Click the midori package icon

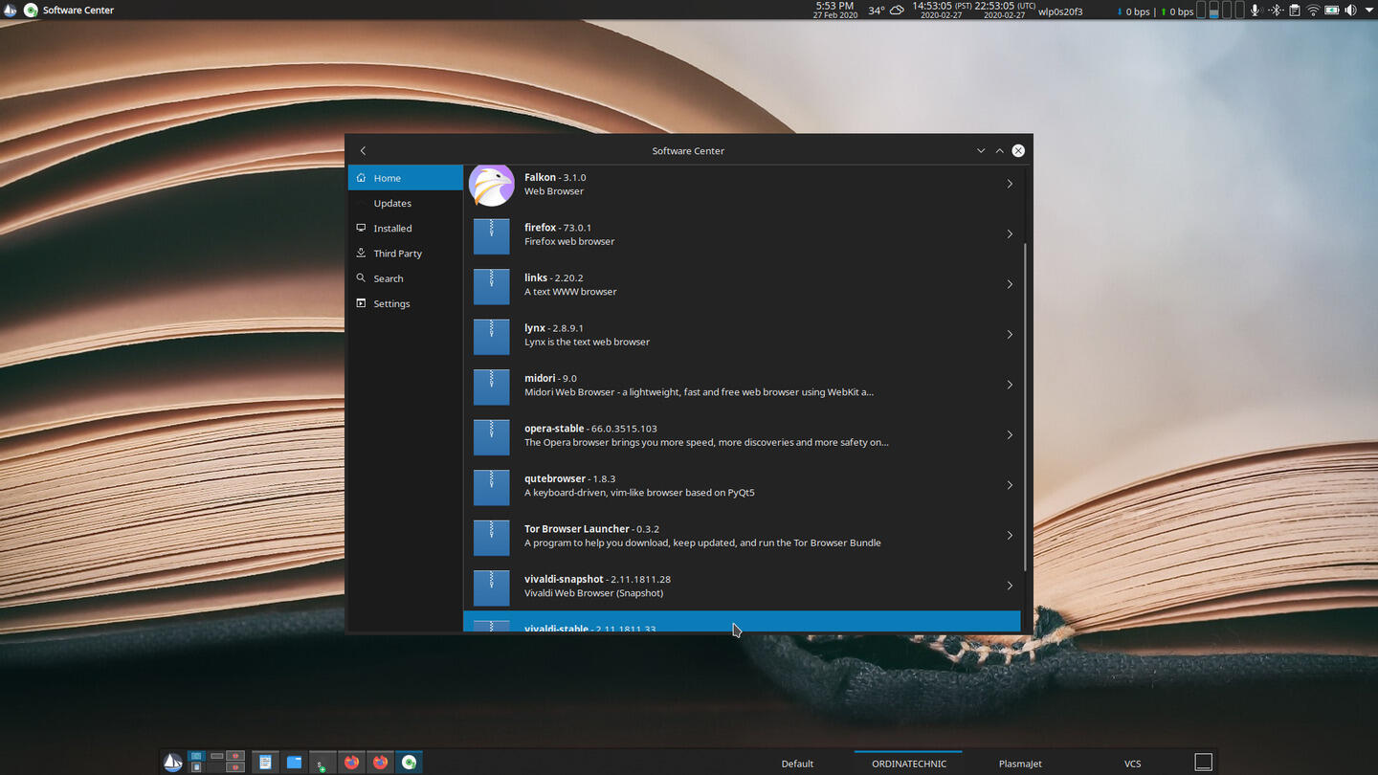(x=492, y=386)
